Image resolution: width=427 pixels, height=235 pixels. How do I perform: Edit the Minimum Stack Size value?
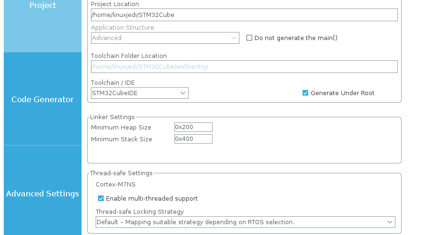[x=193, y=139]
